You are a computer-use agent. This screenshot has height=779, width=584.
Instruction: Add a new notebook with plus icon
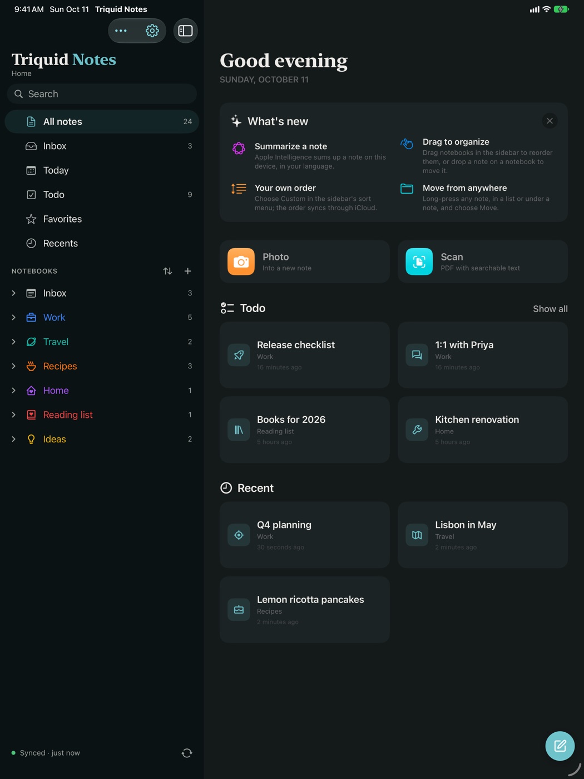click(x=188, y=271)
